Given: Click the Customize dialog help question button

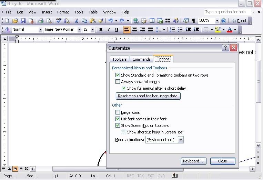Looking at the screenshot, I should click(225, 48).
